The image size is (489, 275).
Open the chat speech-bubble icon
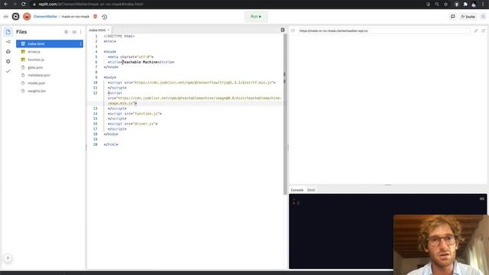[453, 17]
